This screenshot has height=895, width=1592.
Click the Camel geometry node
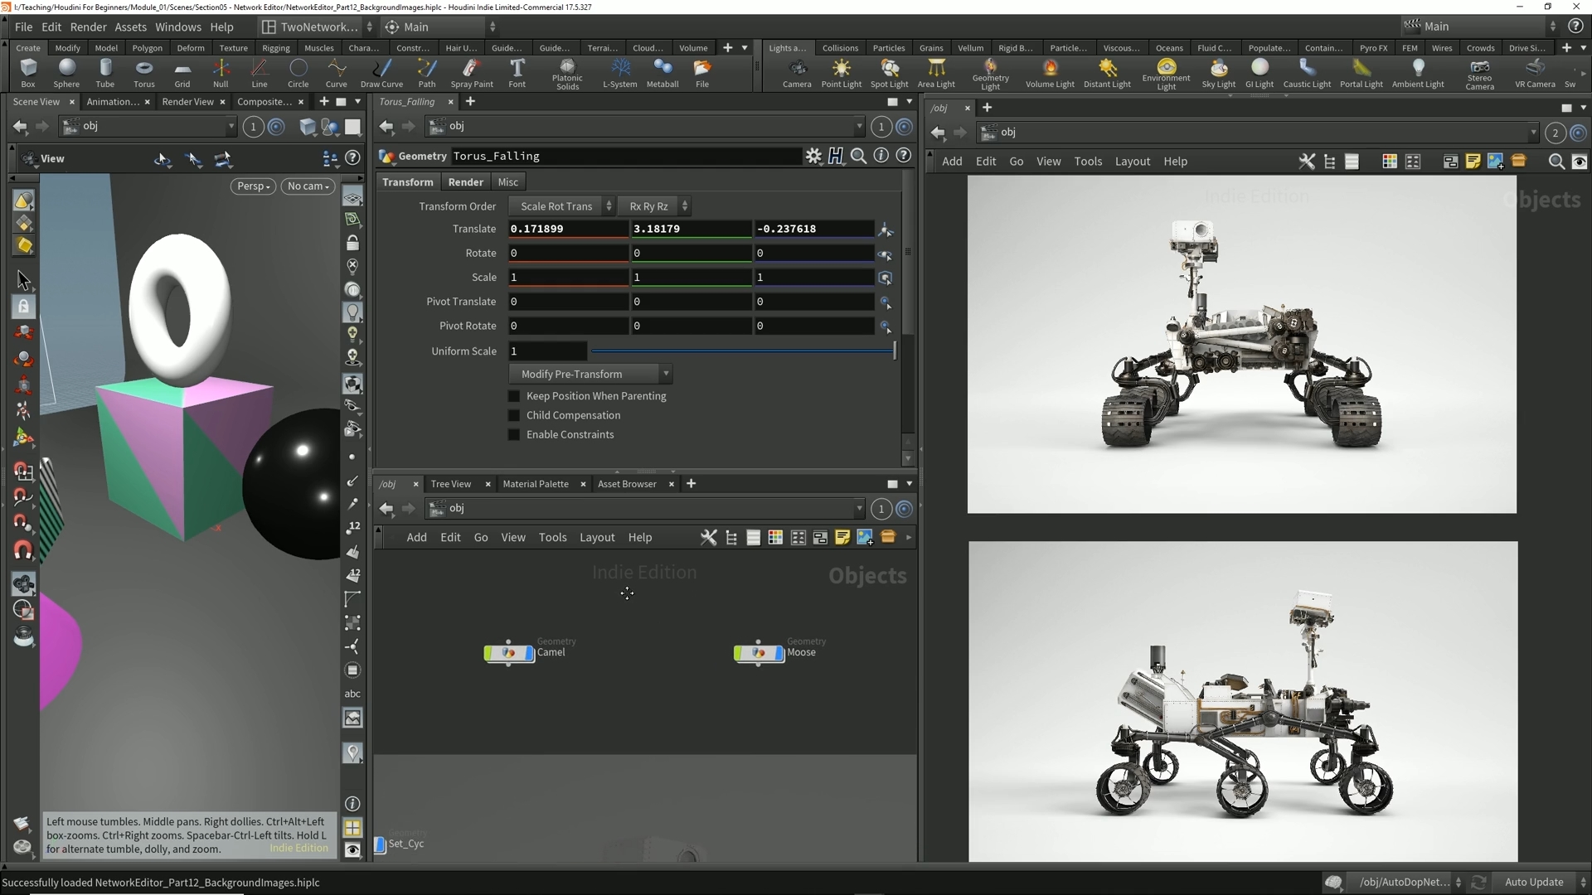(x=509, y=653)
